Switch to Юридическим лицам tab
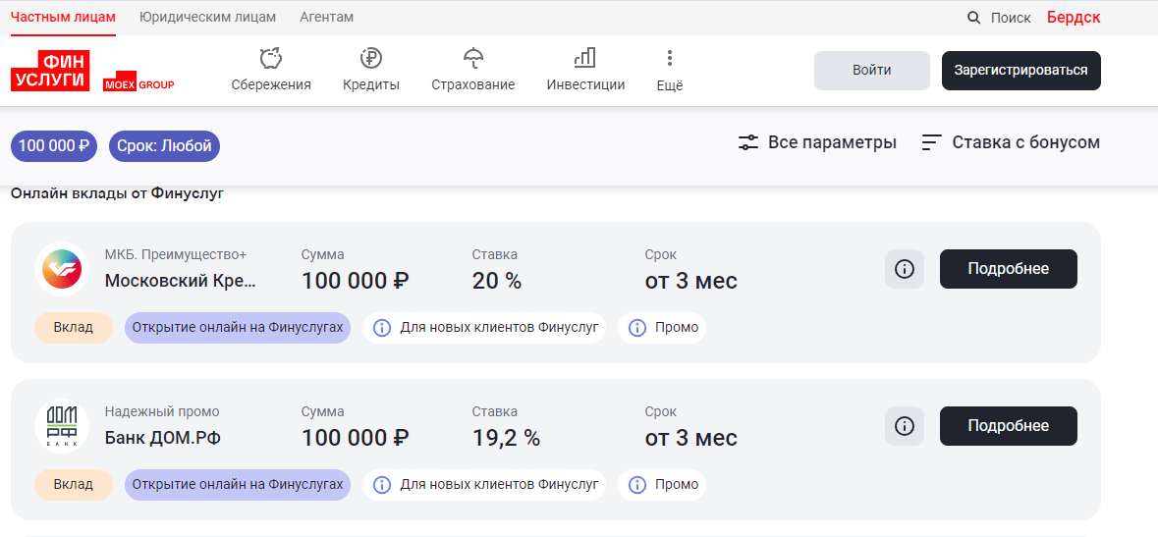 [207, 17]
